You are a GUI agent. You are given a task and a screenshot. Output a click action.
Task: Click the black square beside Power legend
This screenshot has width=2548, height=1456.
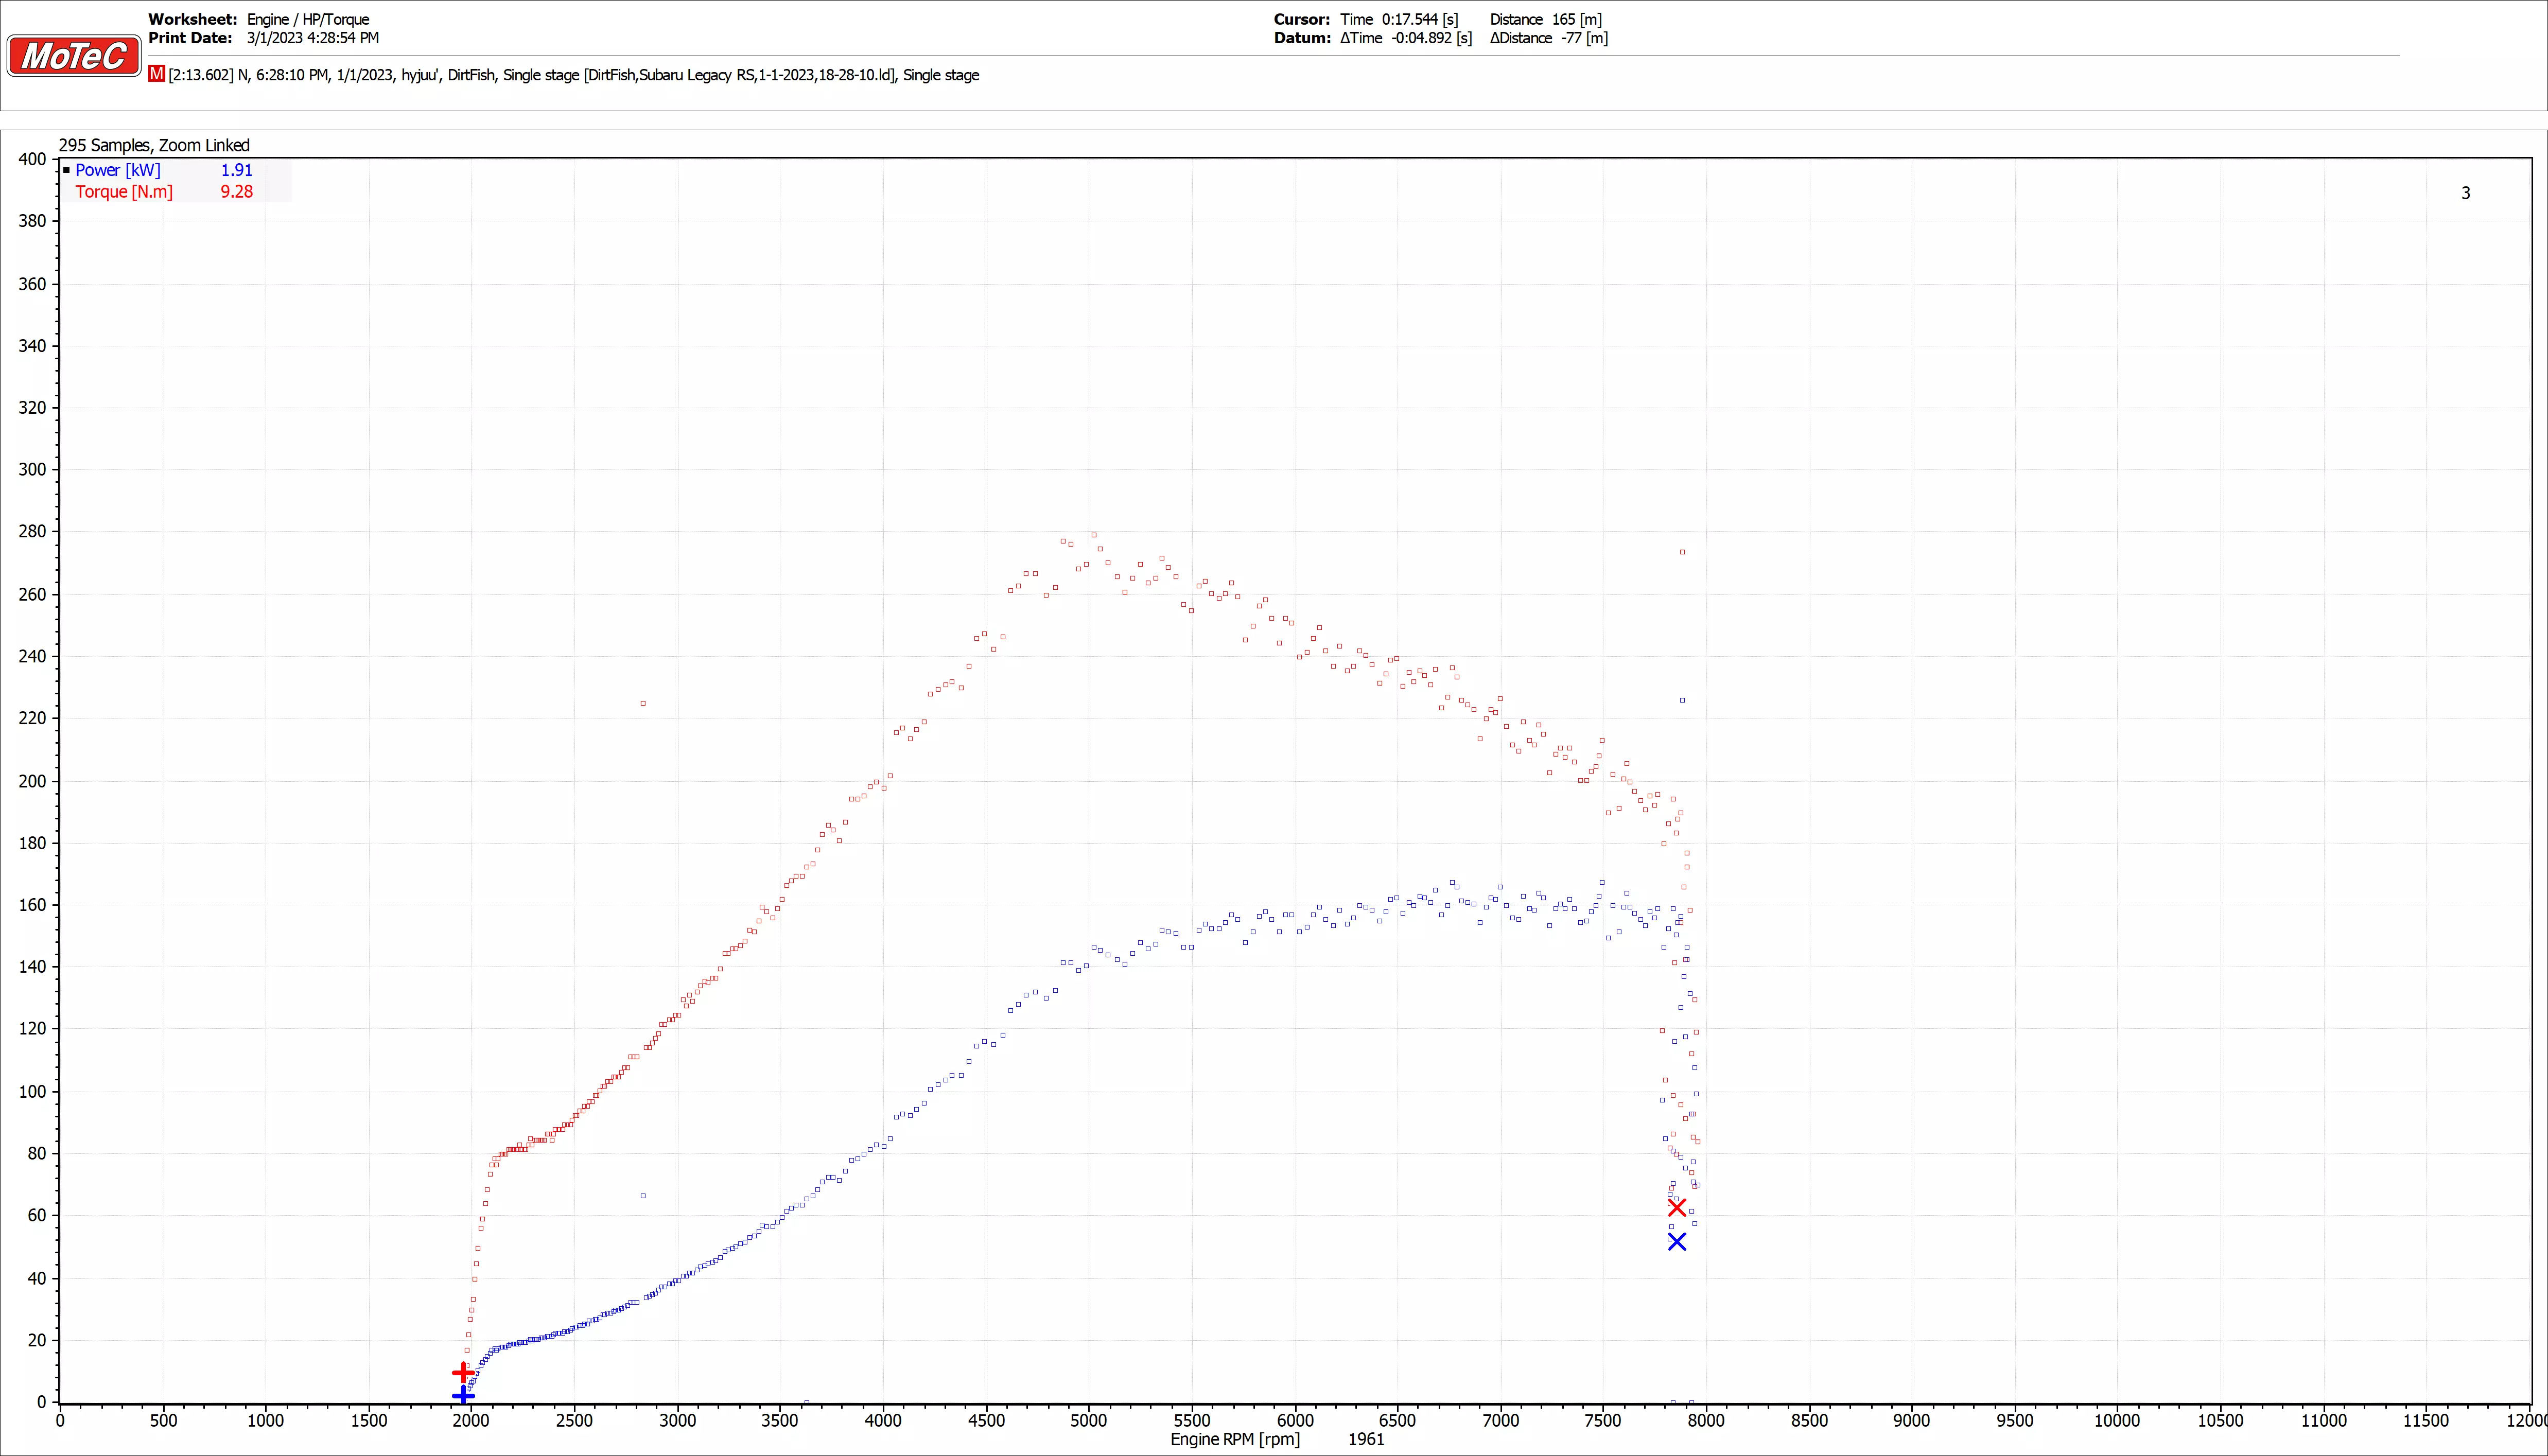pos(67,170)
